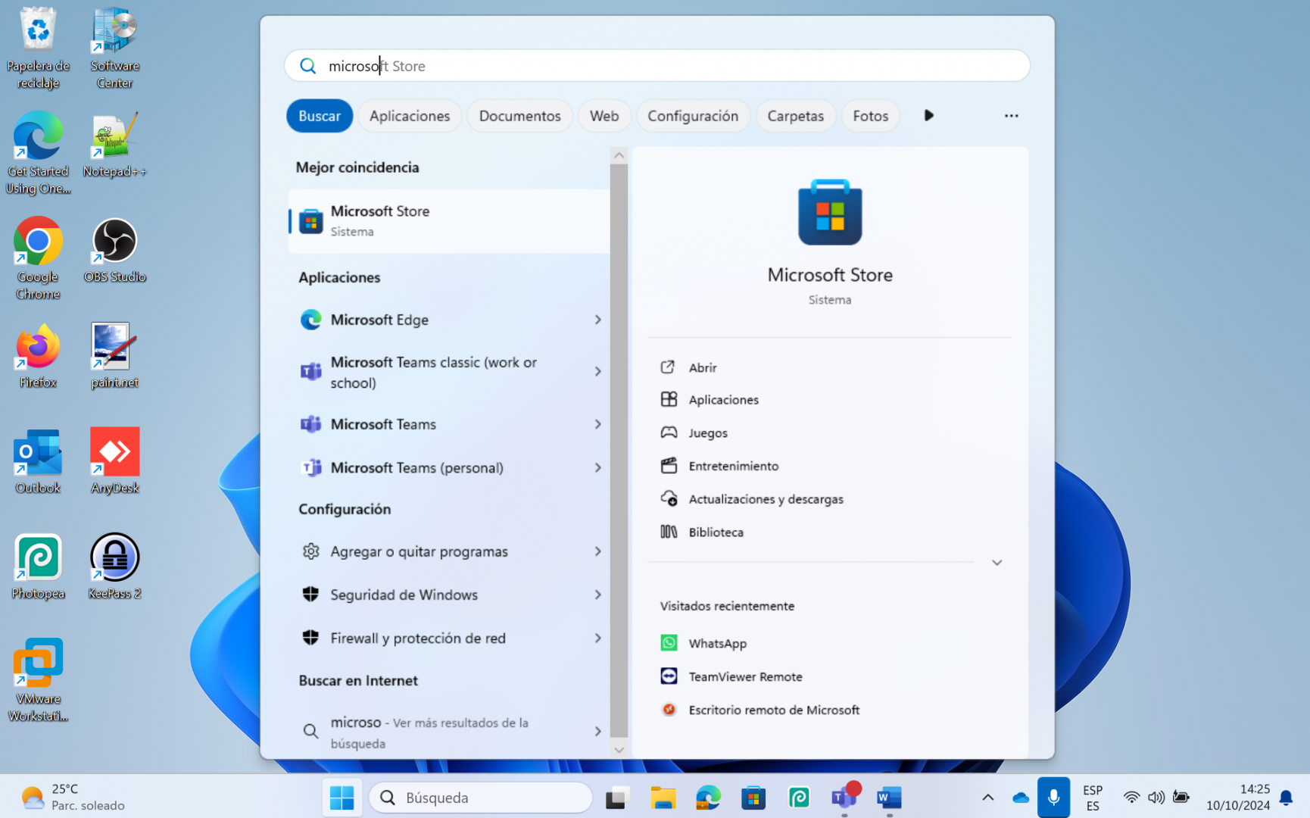Open Notepad++ desktop shortcut

(x=114, y=145)
